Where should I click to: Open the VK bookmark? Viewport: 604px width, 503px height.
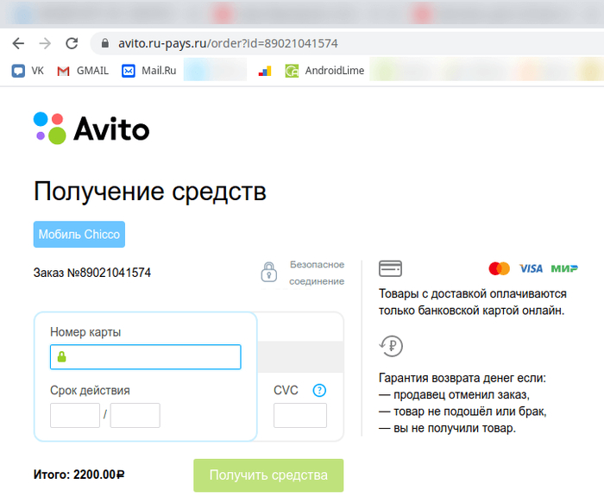point(28,71)
